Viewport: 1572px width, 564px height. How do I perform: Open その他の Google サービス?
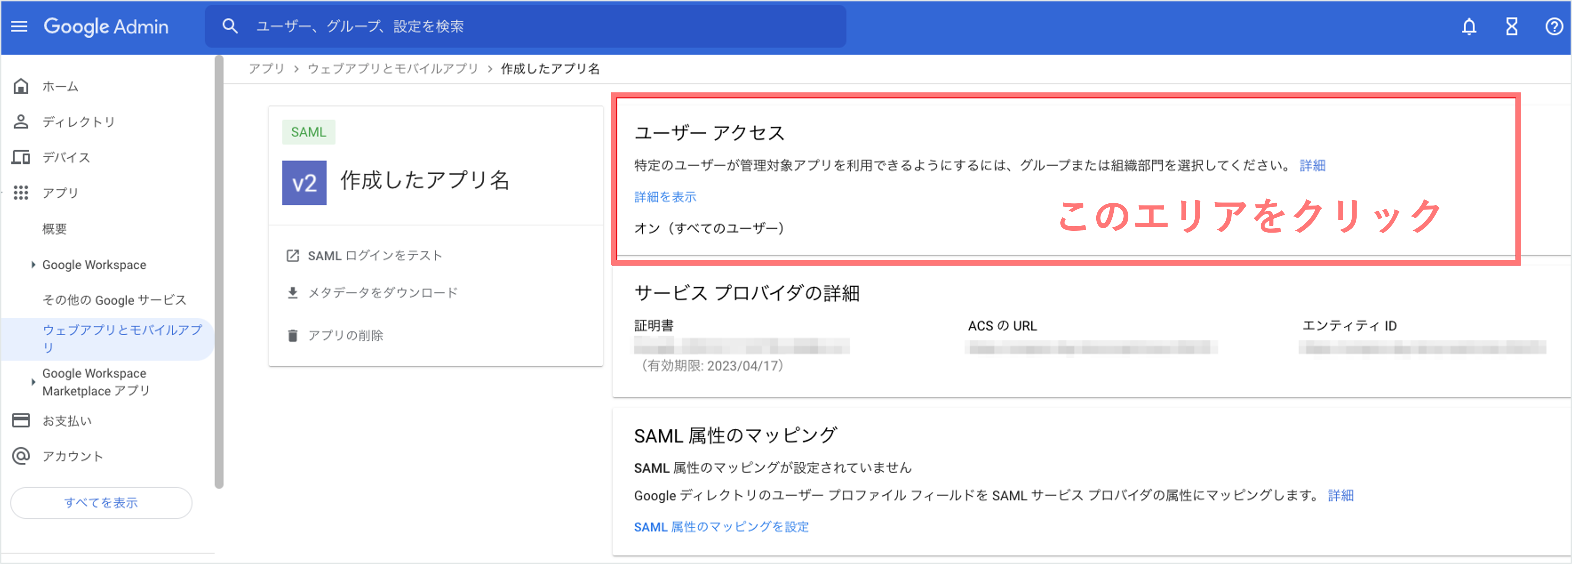pyautogui.click(x=114, y=300)
